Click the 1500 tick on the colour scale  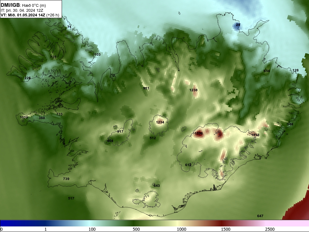point(226,229)
